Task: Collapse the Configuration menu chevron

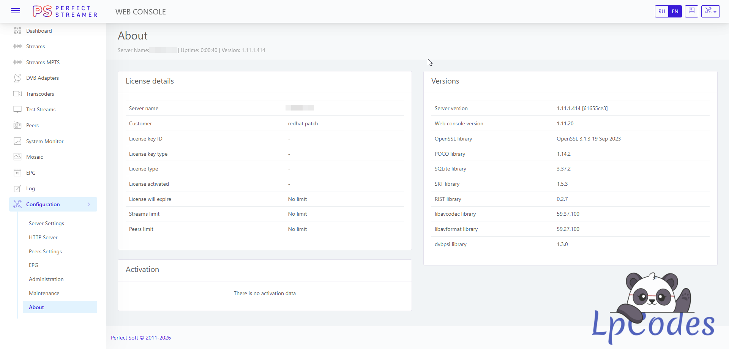Action: point(89,204)
